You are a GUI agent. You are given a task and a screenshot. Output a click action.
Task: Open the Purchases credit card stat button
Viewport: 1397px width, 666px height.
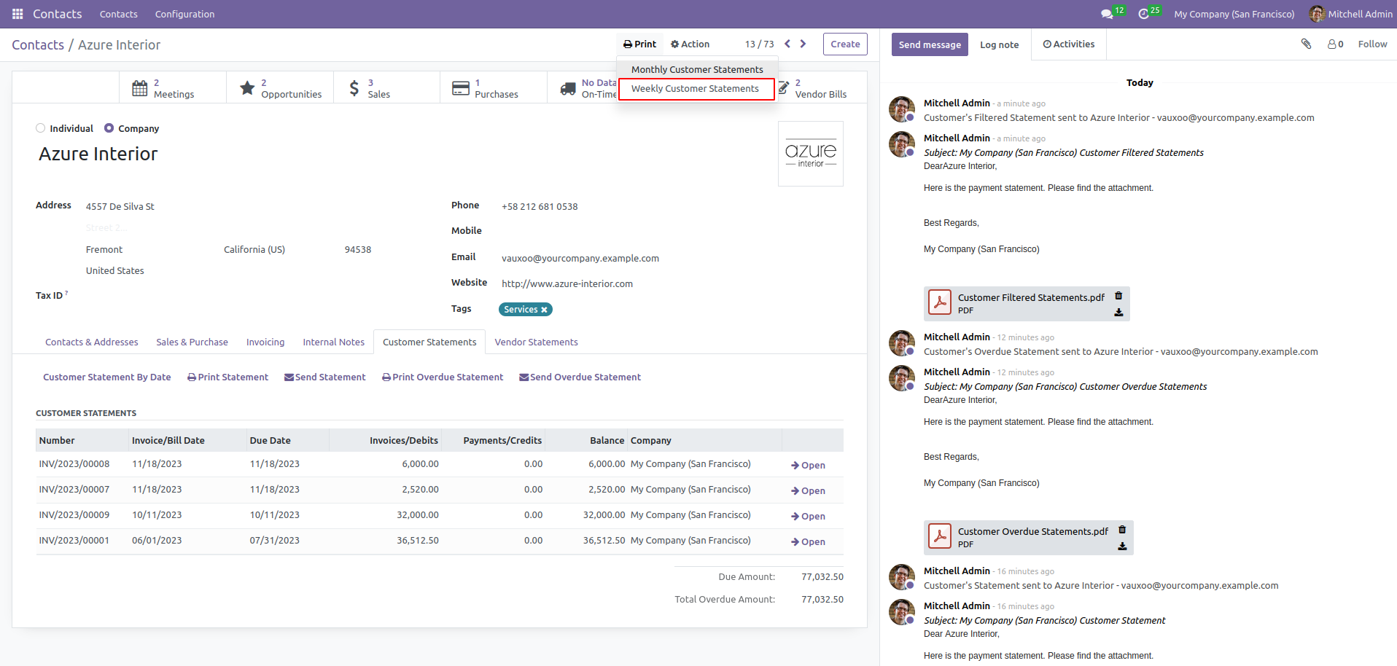coord(494,88)
